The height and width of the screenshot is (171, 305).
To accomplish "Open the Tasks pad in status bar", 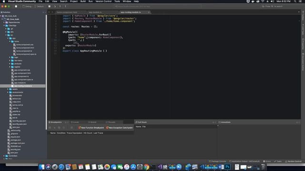I will [278, 161].
